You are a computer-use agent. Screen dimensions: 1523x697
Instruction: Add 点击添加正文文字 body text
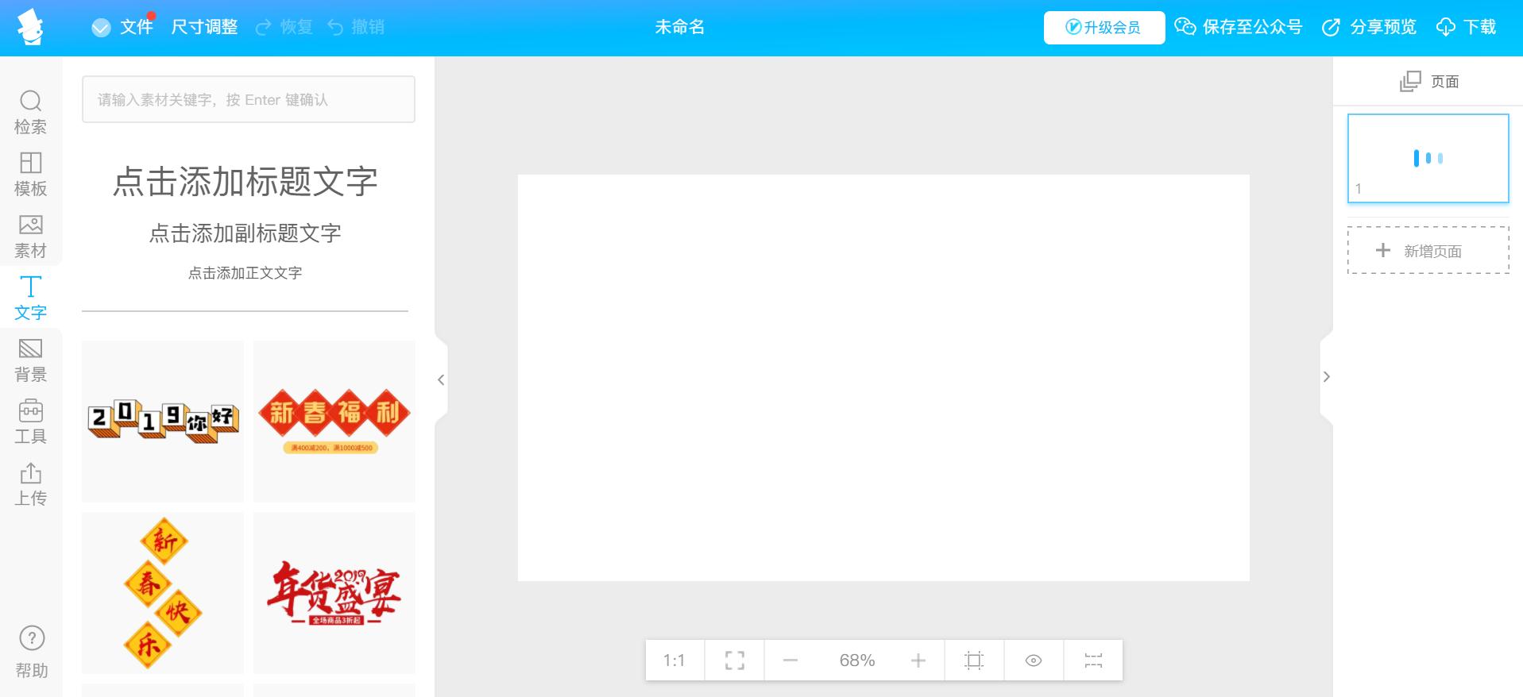click(x=245, y=272)
